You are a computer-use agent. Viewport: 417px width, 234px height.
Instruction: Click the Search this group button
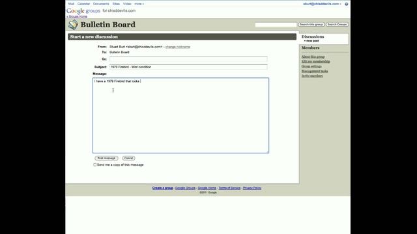coord(311,25)
